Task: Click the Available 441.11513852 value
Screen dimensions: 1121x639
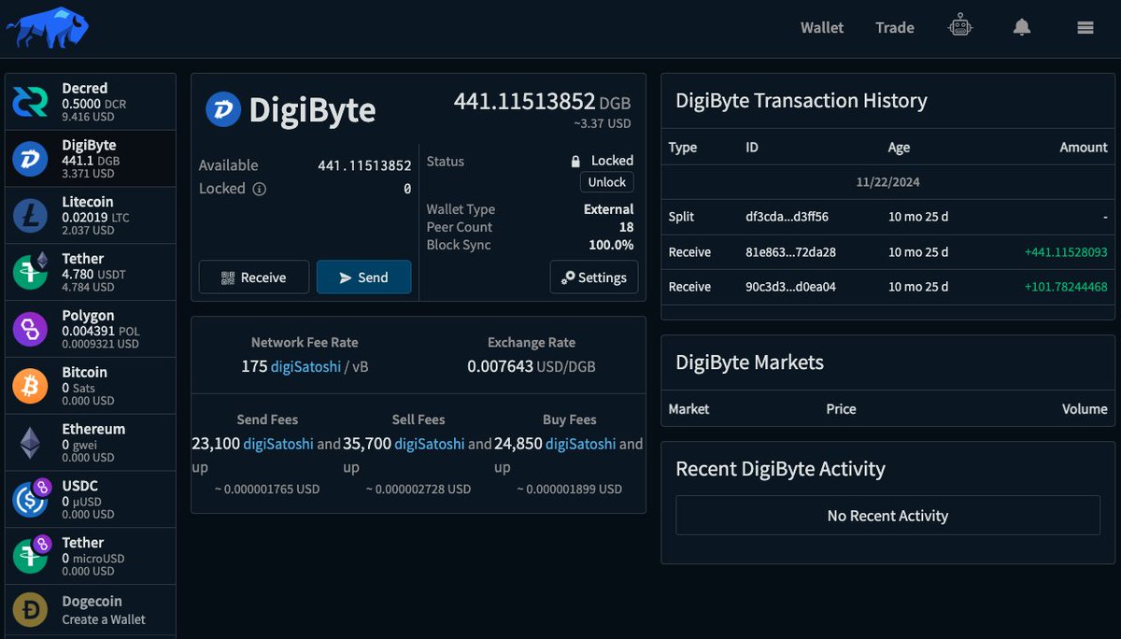Action: 364,165
